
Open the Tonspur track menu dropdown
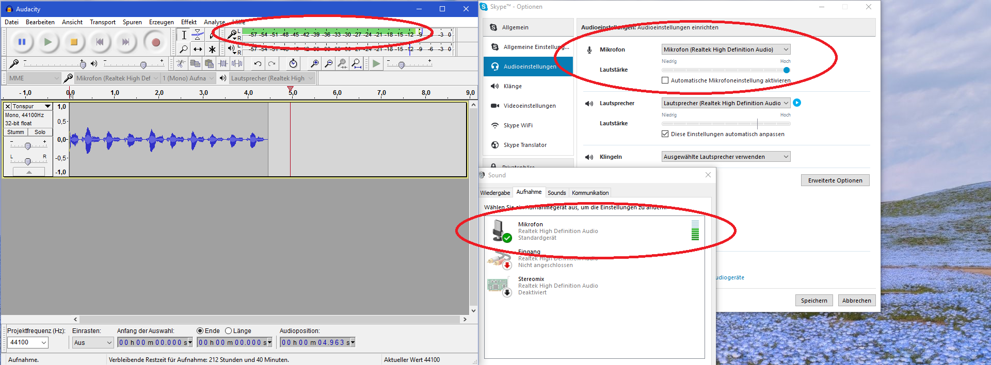pos(32,106)
